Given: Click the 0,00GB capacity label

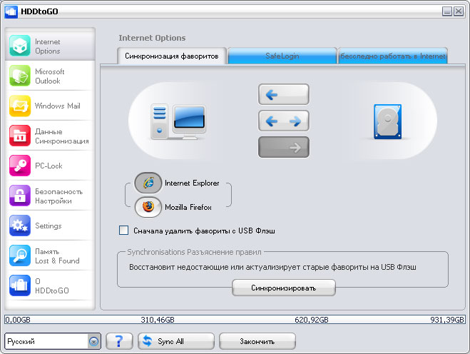Looking at the screenshot, I should point(18,320).
